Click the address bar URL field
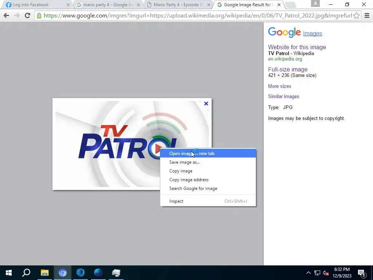Screen dimensions: 373x280 [197, 15]
